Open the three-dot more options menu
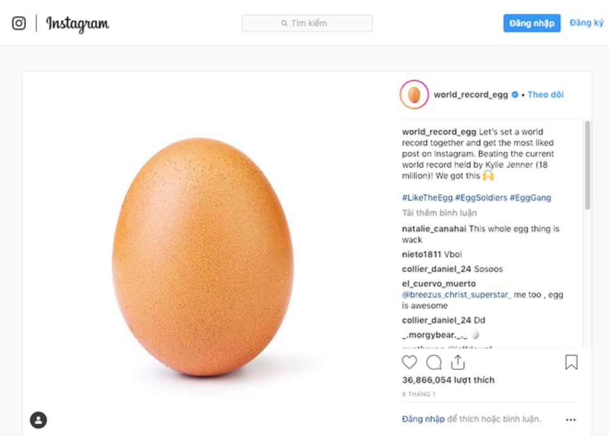This screenshot has width=609, height=436. click(570, 419)
